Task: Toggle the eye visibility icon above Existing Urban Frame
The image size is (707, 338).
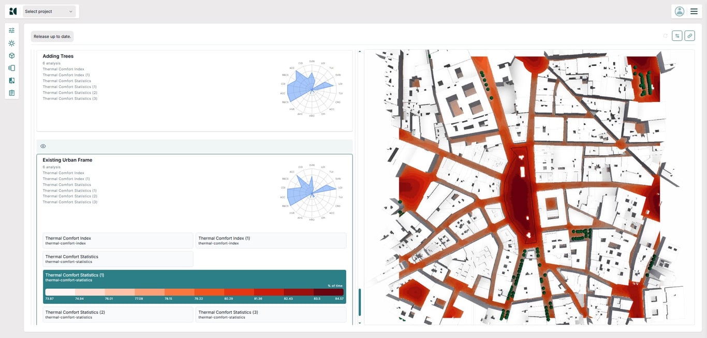Action: [43, 146]
